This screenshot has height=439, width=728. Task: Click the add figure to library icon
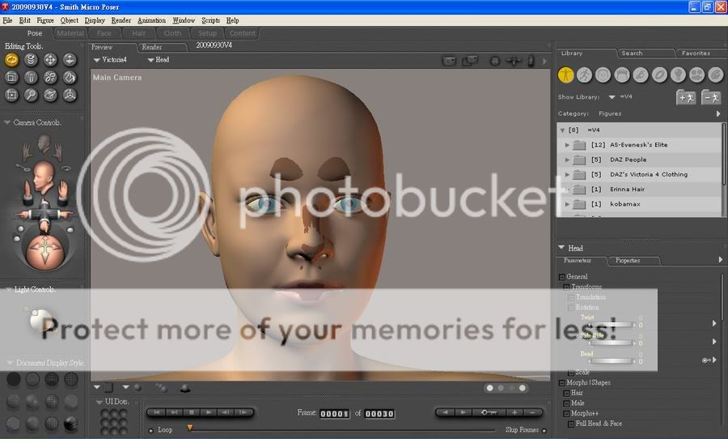pos(686,97)
